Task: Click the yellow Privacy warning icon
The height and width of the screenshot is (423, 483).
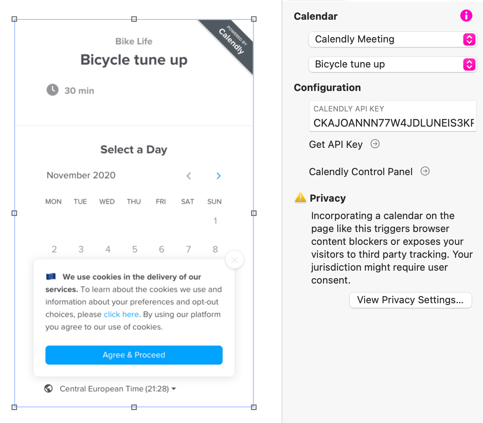Action: point(300,198)
